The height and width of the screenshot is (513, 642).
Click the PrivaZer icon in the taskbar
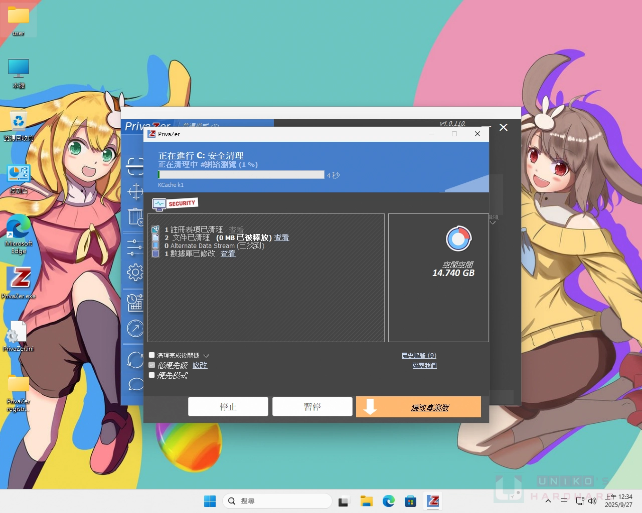pyautogui.click(x=433, y=501)
